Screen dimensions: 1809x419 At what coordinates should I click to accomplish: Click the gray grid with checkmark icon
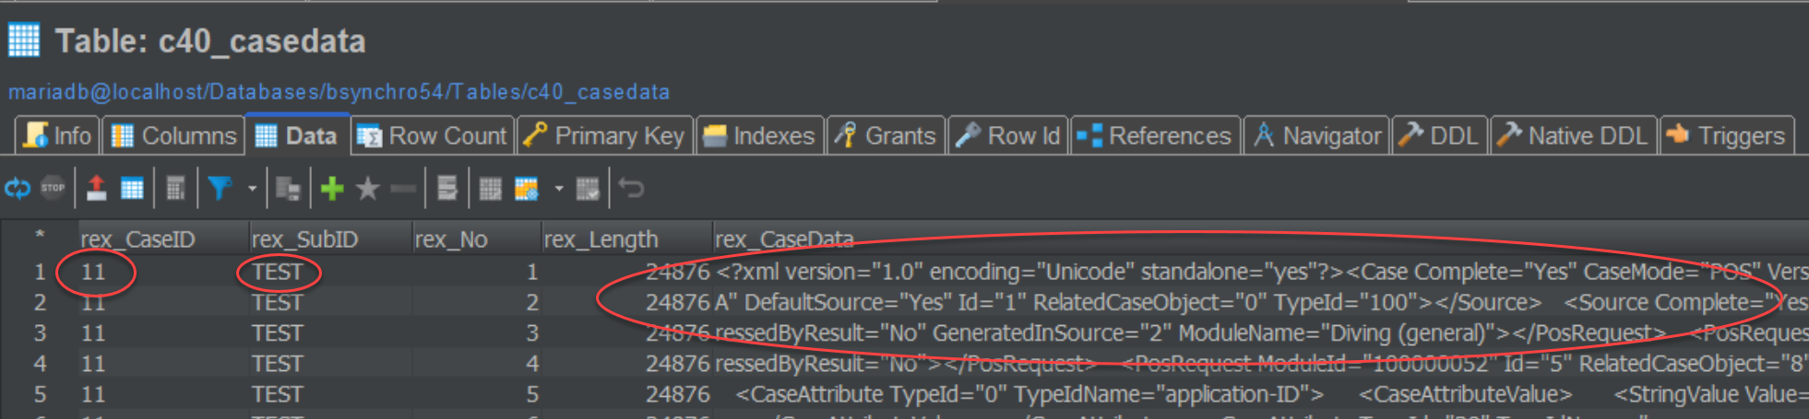coord(588,189)
